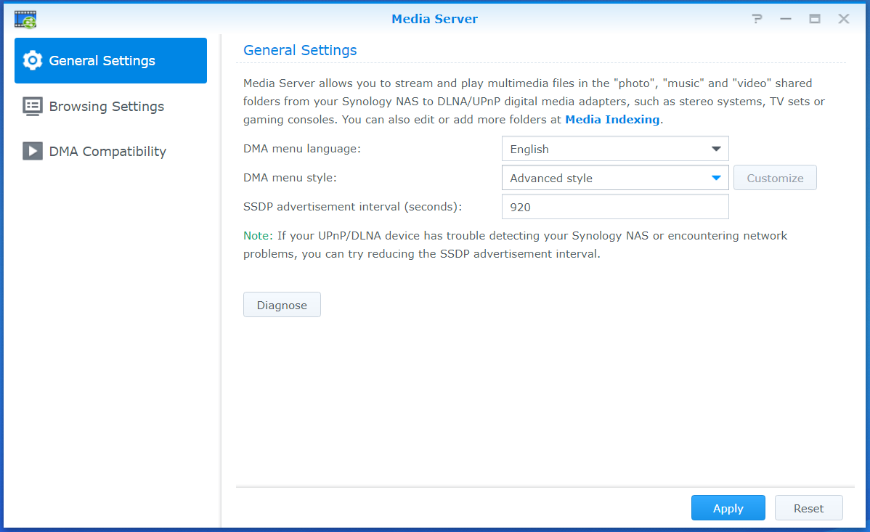Click the list icon beside Browsing Settings
Screen dimensions: 870x532
pos(32,106)
